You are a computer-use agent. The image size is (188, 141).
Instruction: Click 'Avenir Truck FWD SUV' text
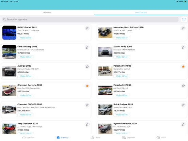123,107
